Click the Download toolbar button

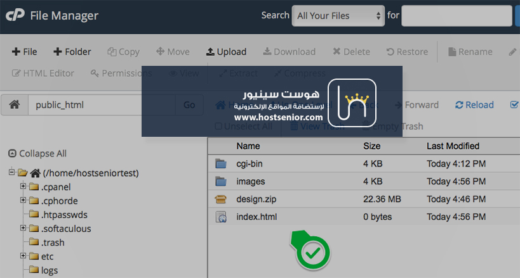[x=289, y=52]
